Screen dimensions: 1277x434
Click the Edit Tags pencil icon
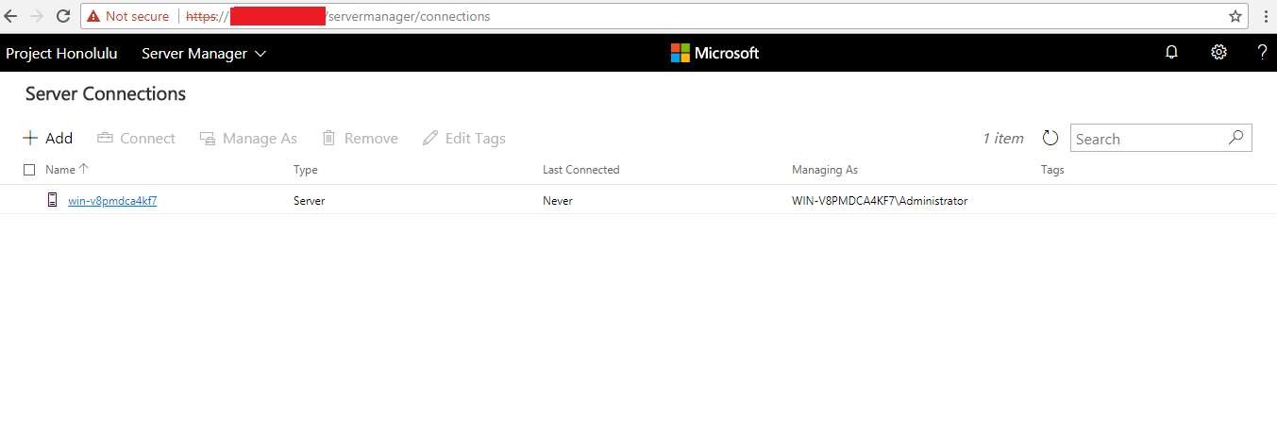click(430, 139)
